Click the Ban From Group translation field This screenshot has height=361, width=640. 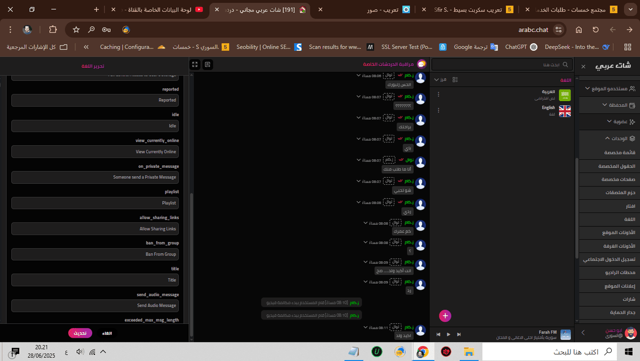(95, 254)
